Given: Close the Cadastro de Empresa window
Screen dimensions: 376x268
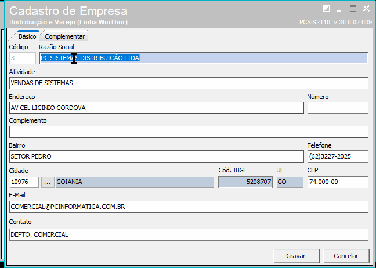Looking at the screenshot, I should pos(366,9).
